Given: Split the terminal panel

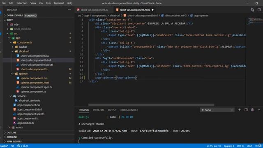Looking at the screenshot, I should (246, 110).
